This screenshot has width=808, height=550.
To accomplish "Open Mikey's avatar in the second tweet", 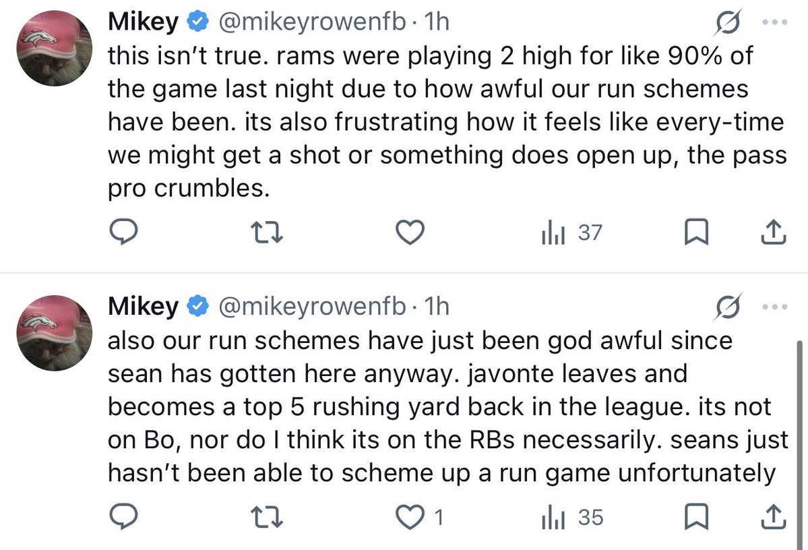I will click(x=54, y=333).
